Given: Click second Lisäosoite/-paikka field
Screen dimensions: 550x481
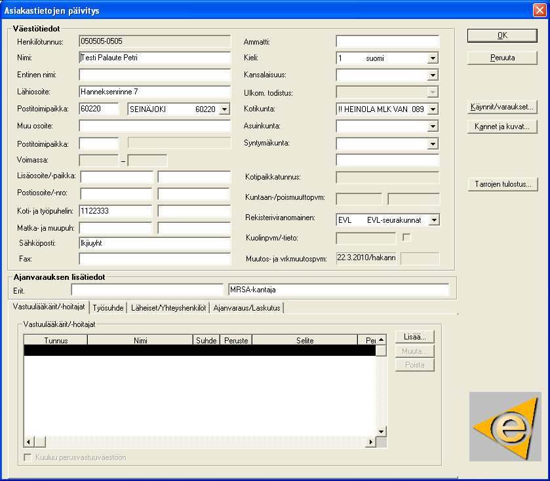Looking at the screenshot, I should pyautogui.click(x=194, y=177).
